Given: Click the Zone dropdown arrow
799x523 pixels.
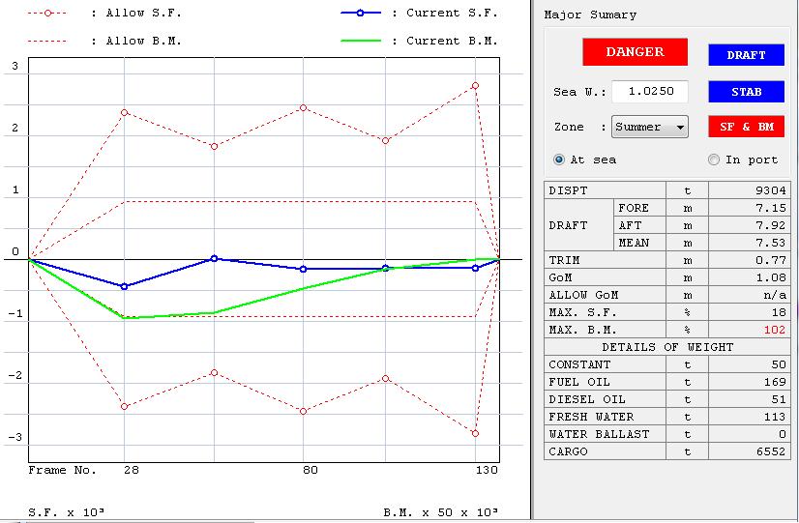Looking at the screenshot, I should coord(681,128).
